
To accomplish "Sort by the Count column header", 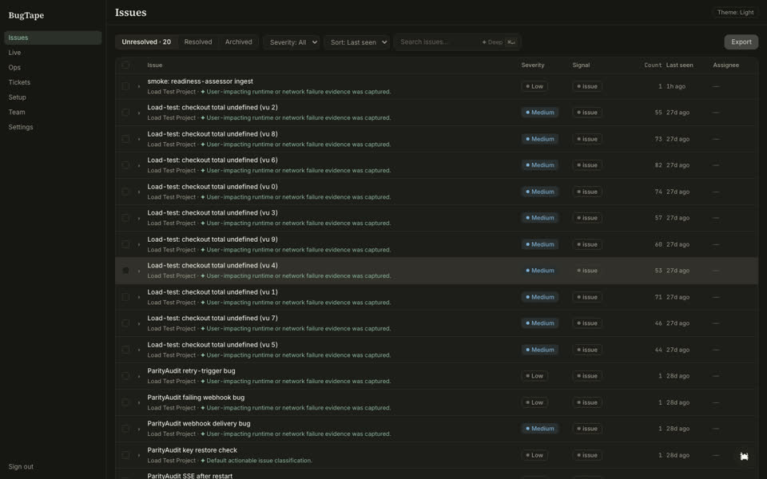I will (x=653, y=65).
